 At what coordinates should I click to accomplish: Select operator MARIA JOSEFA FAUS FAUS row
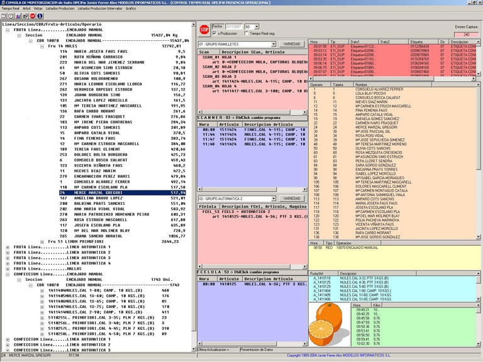[x=123, y=52]
